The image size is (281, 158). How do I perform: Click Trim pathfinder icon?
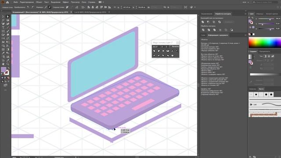[x=209, y=30]
